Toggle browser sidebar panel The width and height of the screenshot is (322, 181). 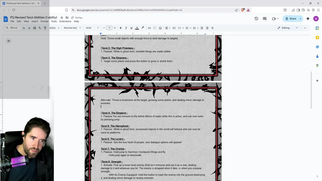pos(298,10)
